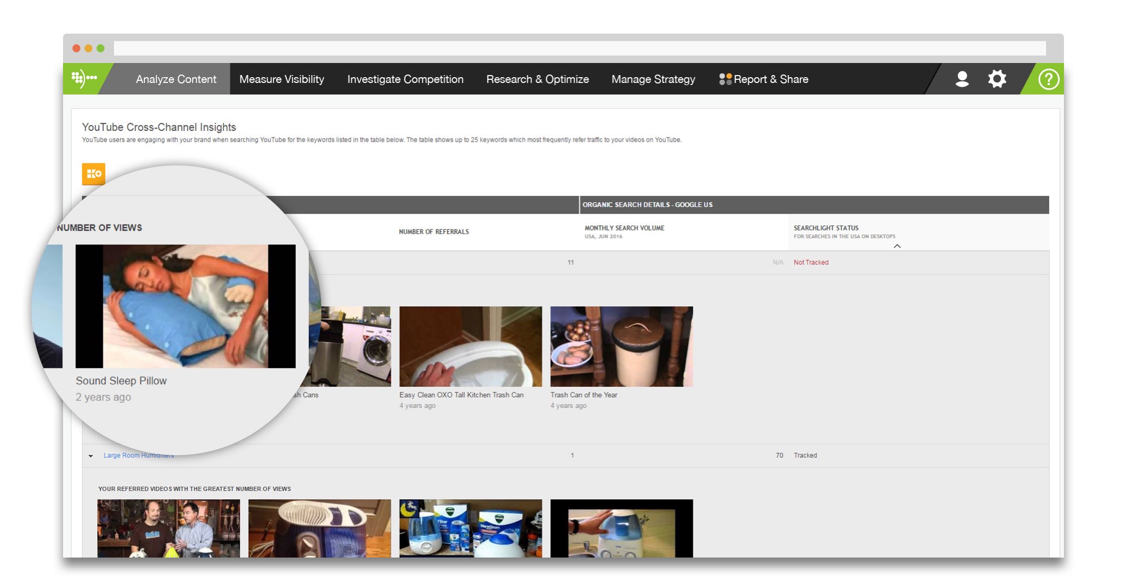
Task: Open the Research & Optimize menu
Action: [x=537, y=79]
